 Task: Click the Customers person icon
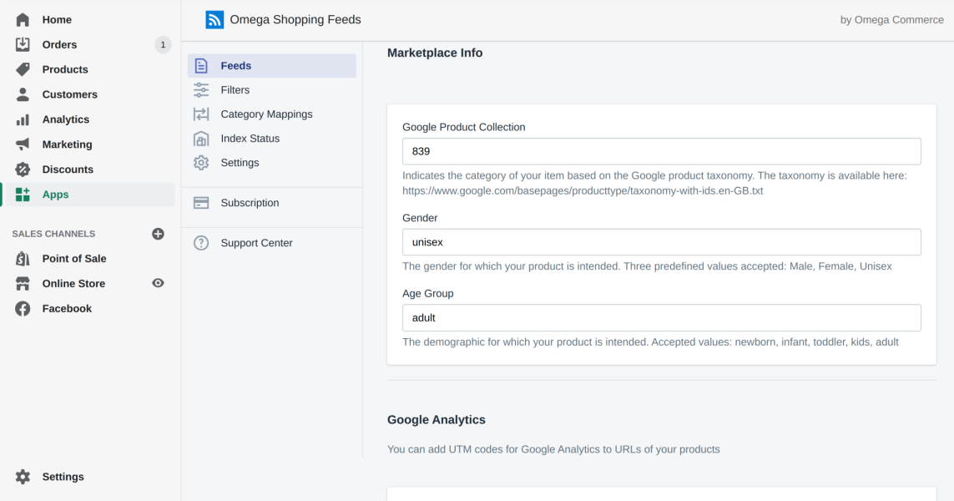click(23, 94)
